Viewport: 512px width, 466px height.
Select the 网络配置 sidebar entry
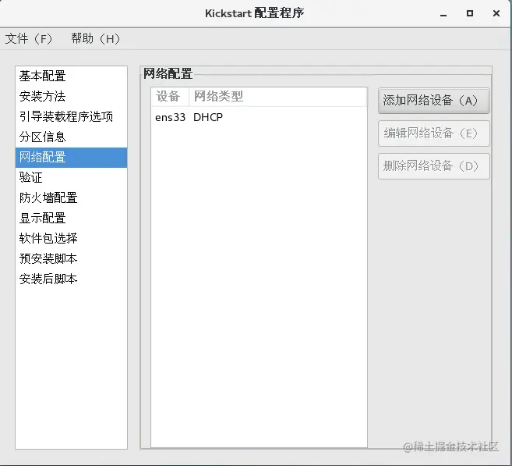71,158
